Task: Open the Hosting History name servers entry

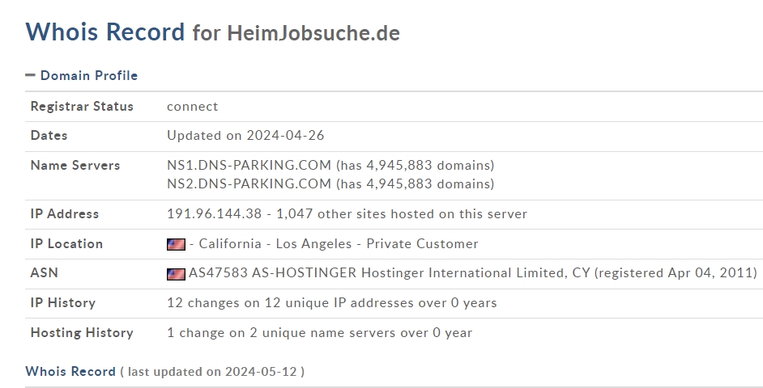Action: point(320,333)
